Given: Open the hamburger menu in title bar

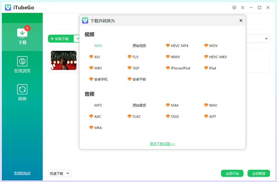Looking at the screenshot, I should [x=243, y=7].
